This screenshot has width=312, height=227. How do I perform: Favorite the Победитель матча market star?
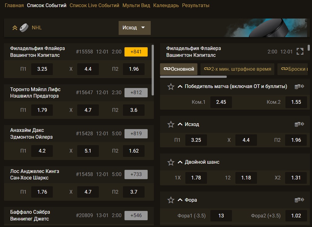click(171, 86)
